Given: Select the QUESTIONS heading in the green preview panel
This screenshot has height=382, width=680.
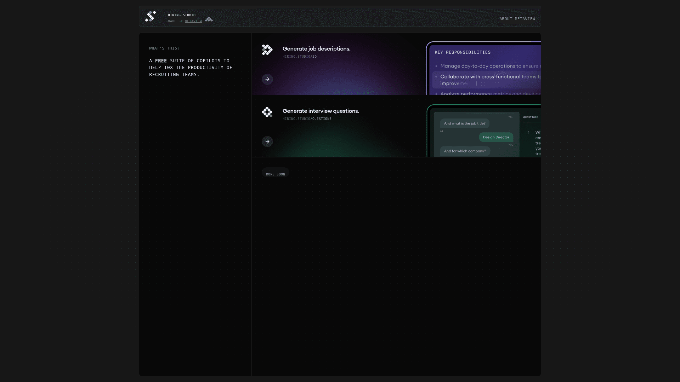Looking at the screenshot, I should (531, 117).
